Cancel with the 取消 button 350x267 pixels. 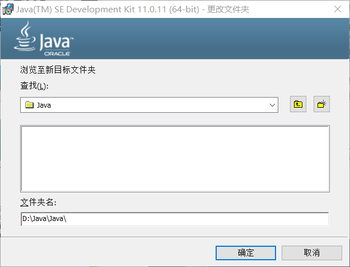(x=311, y=253)
